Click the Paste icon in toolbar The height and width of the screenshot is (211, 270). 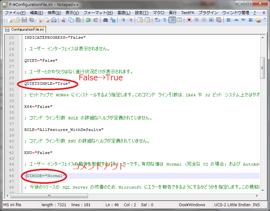[78, 20]
